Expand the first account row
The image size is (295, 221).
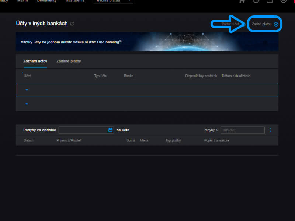click(x=27, y=90)
